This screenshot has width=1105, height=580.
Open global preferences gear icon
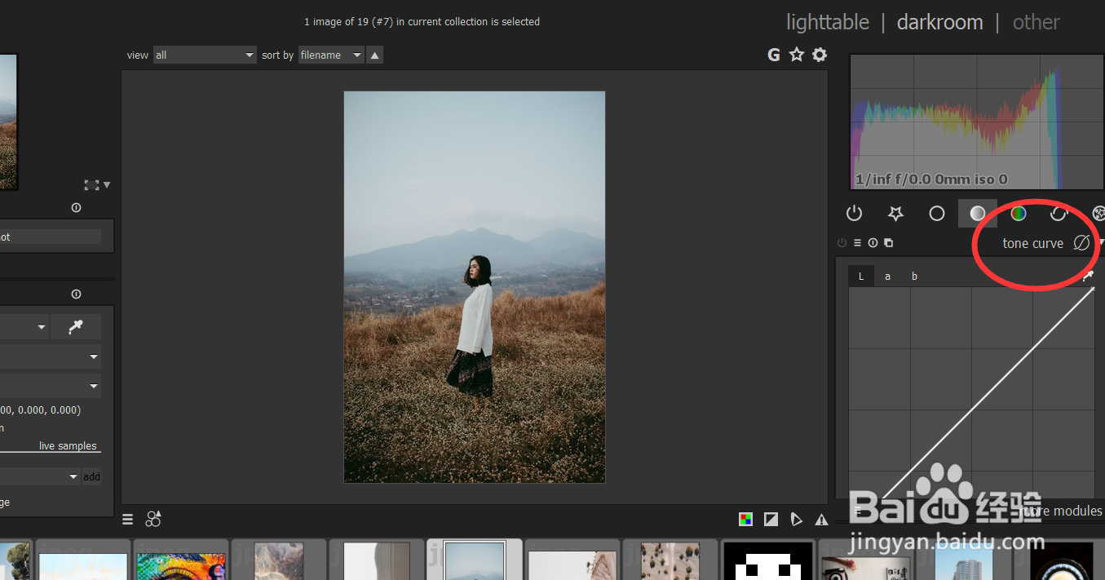820,55
